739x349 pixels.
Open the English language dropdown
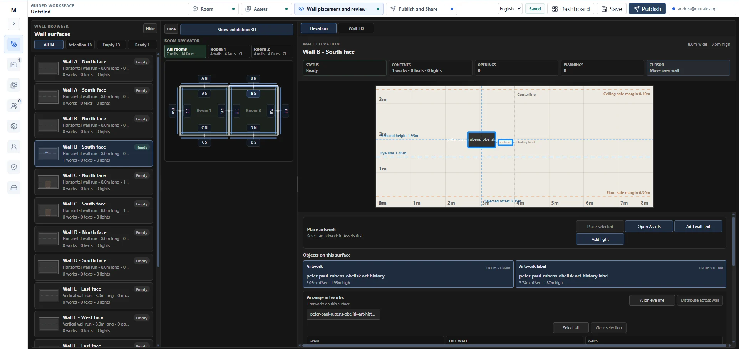[510, 9]
